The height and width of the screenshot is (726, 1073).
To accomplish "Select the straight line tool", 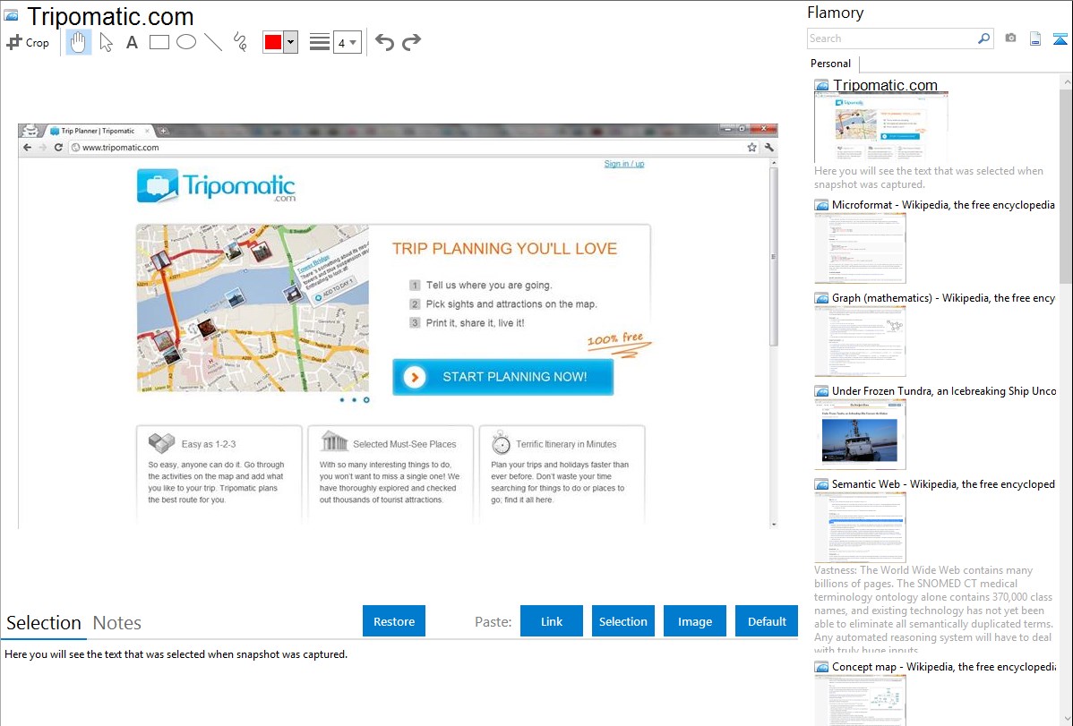I will click(x=212, y=42).
